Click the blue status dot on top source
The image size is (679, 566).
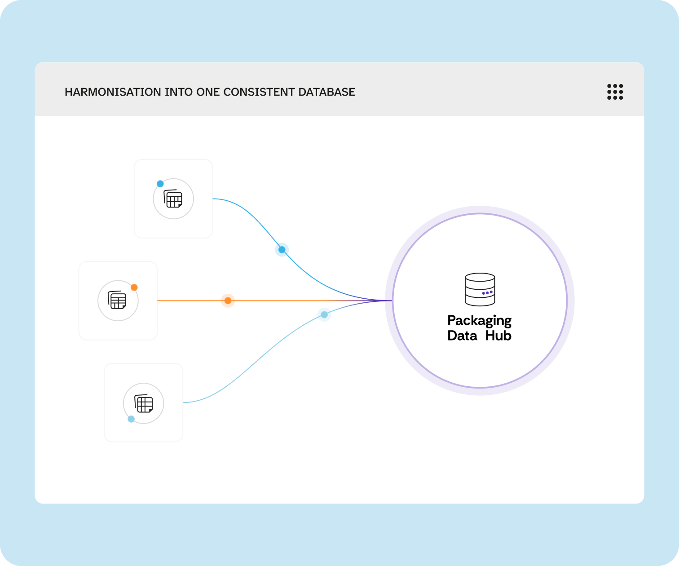(160, 184)
